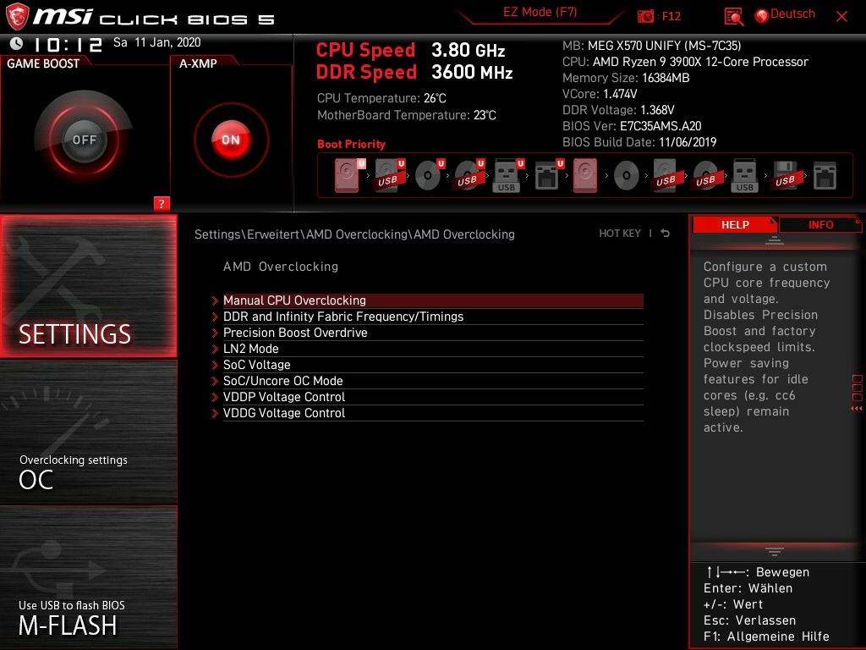Click the MSI dragon shield logo

tap(17, 16)
